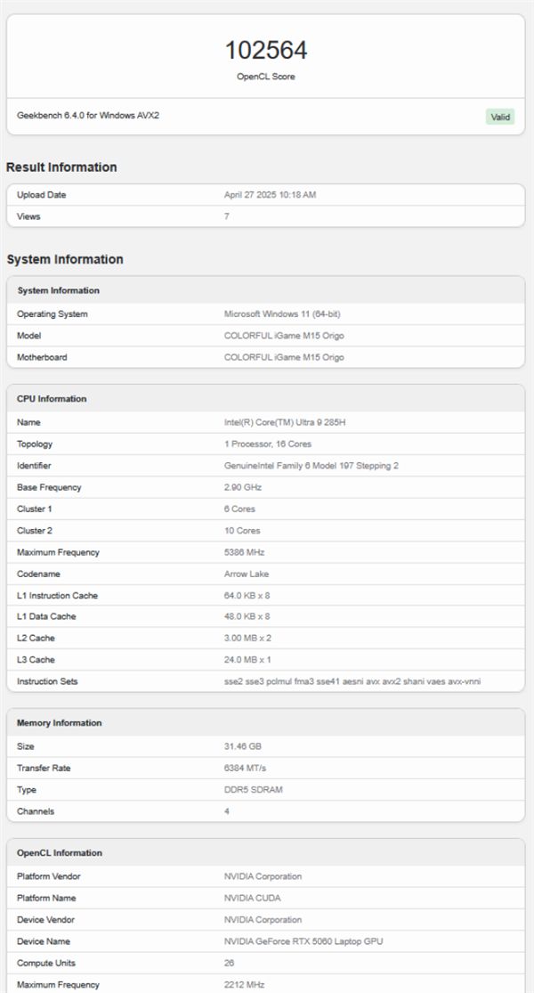Click the System Information section heading
This screenshot has height=993, width=534.
(x=65, y=260)
